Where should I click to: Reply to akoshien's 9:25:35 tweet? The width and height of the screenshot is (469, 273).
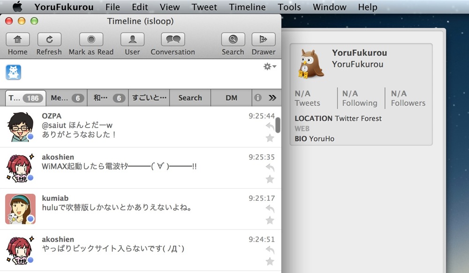click(270, 168)
